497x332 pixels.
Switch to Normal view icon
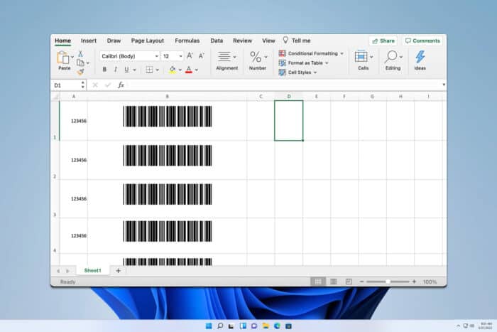pos(318,282)
